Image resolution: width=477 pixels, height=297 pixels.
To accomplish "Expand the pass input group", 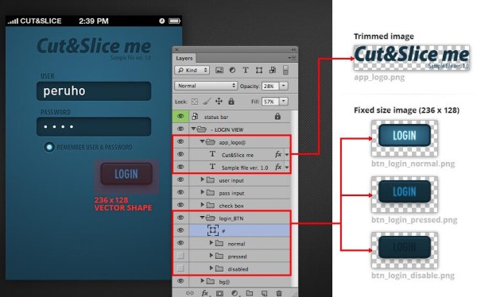I will click(202, 192).
